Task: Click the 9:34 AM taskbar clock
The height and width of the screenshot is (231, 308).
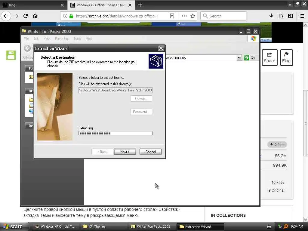Action: coord(297,226)
